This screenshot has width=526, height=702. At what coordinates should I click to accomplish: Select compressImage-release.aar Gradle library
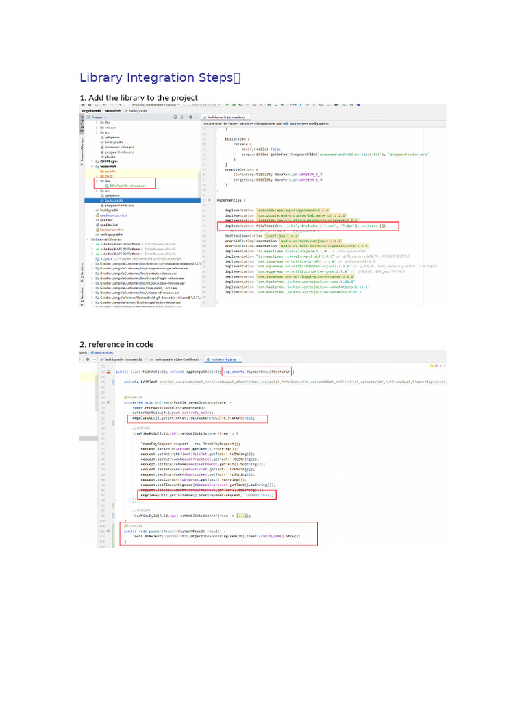click(141, 268)
